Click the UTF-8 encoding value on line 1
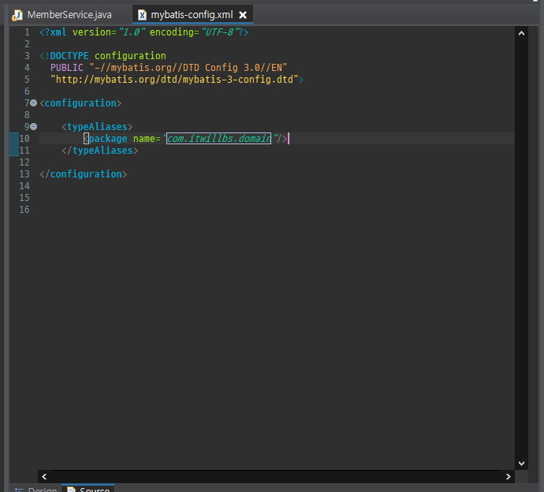 click(220, 32)
